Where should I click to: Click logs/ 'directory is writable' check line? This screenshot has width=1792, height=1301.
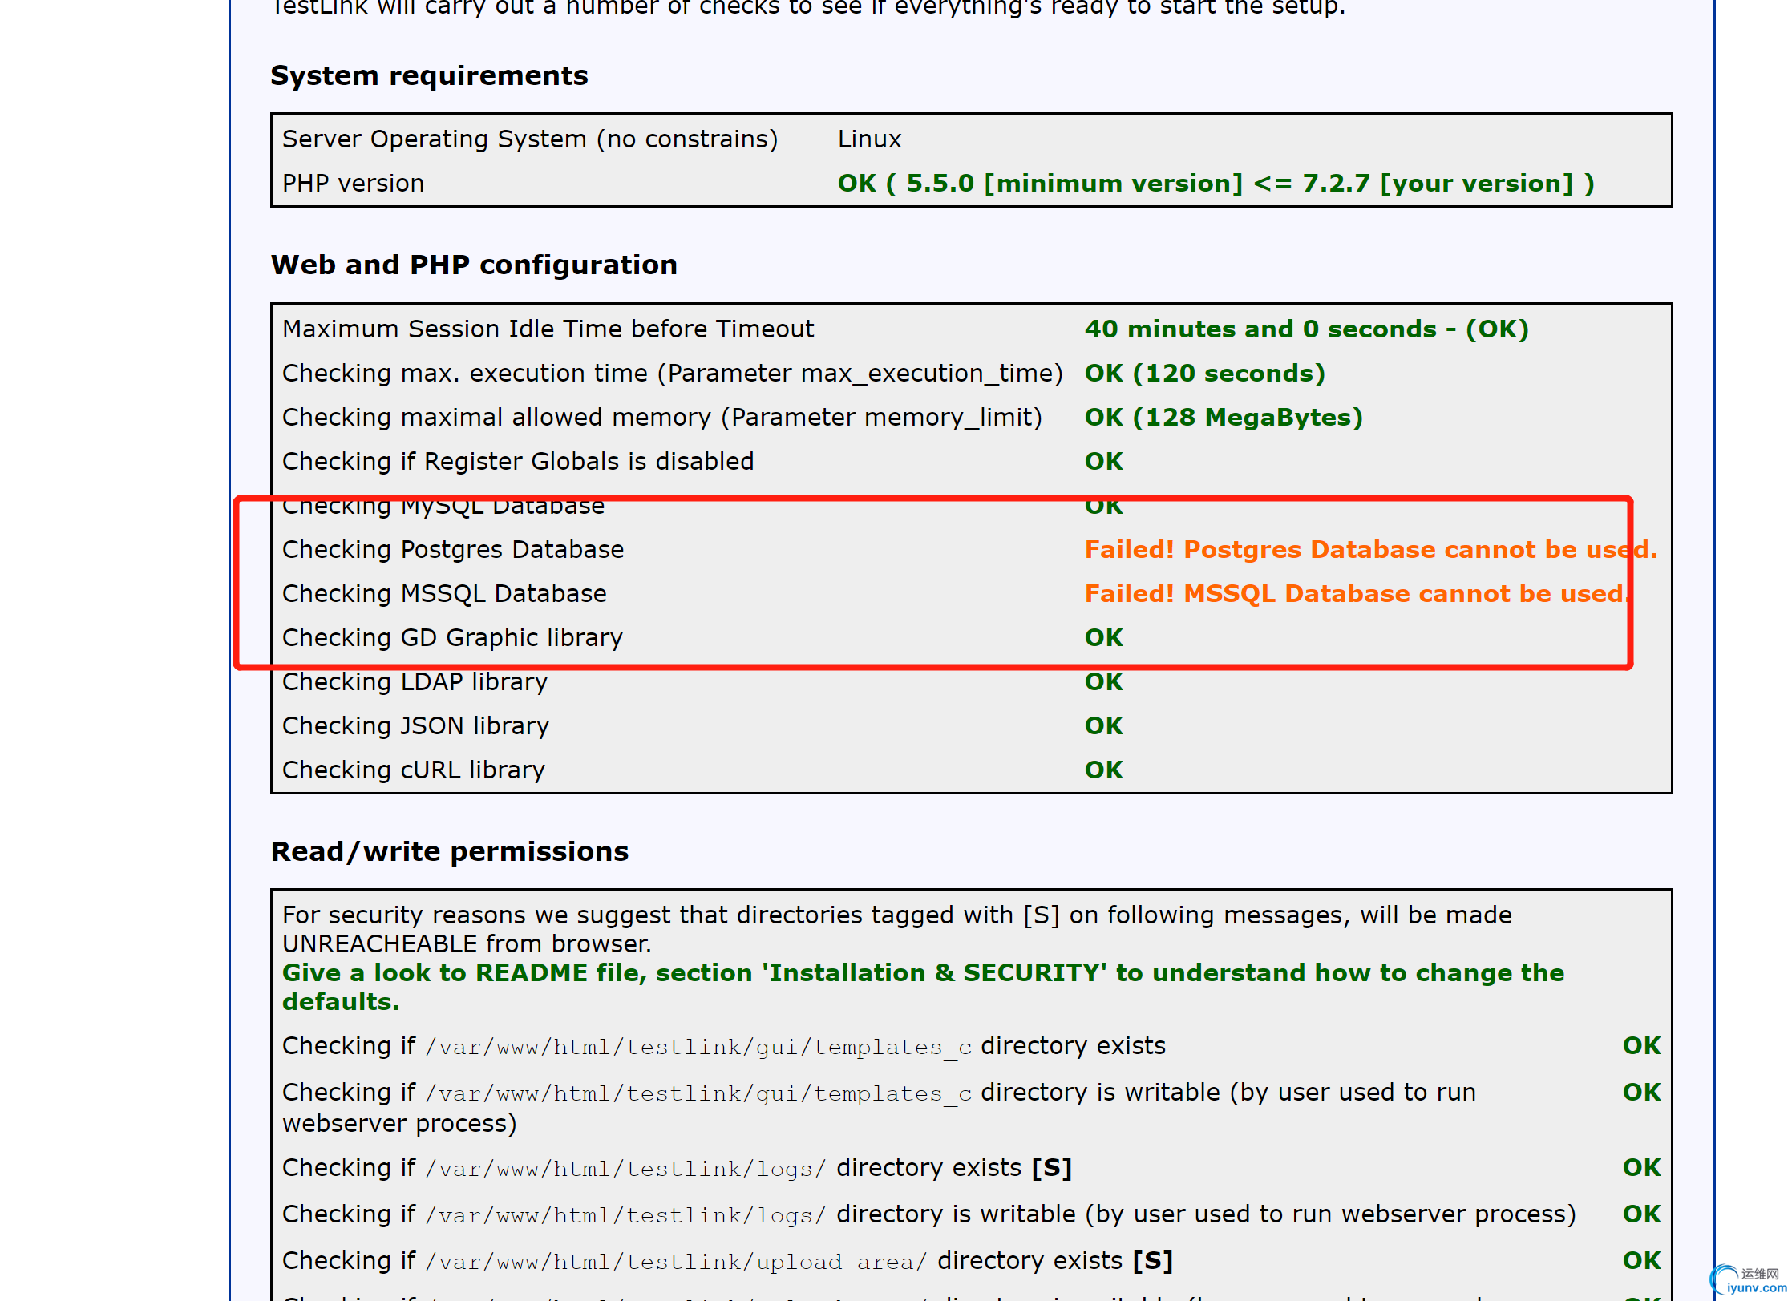pyautogui.click(x=928, y=1215)
